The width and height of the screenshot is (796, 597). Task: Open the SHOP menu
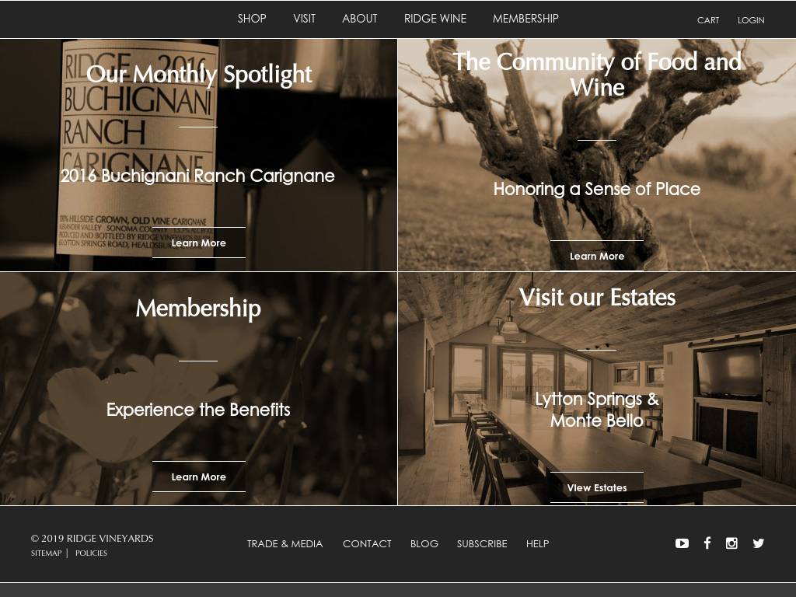point(252,19)
